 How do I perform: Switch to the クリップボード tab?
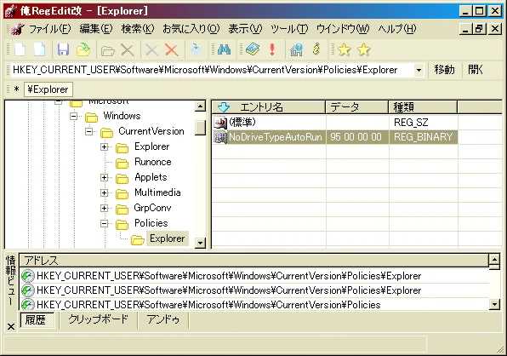[99, 319]
